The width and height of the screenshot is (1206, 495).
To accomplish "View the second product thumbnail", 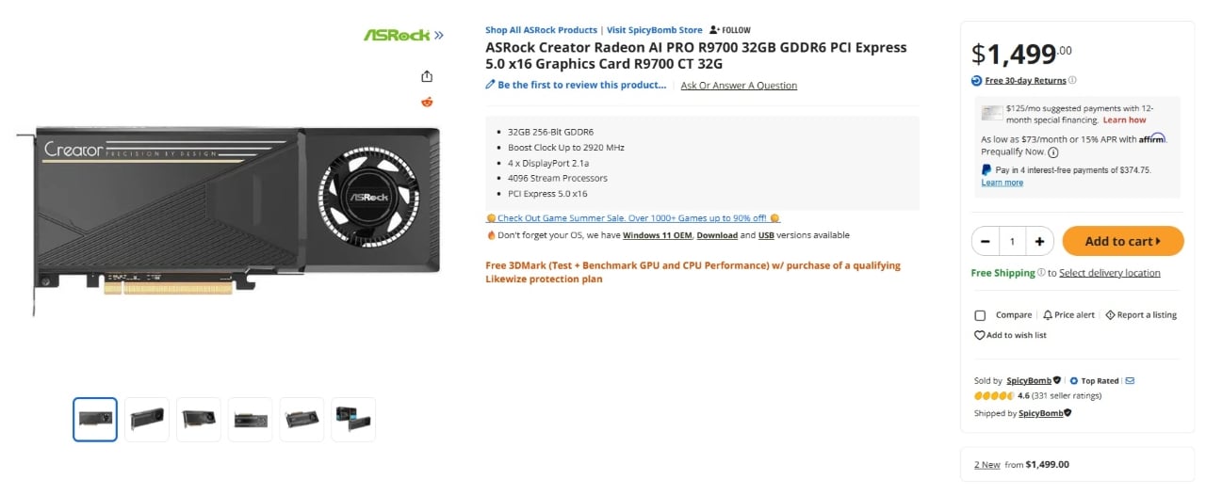I will (x=147, y=420).
